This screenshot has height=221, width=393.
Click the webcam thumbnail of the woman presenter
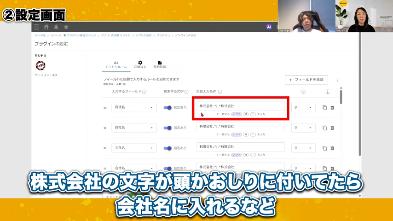tap(364, 16)
